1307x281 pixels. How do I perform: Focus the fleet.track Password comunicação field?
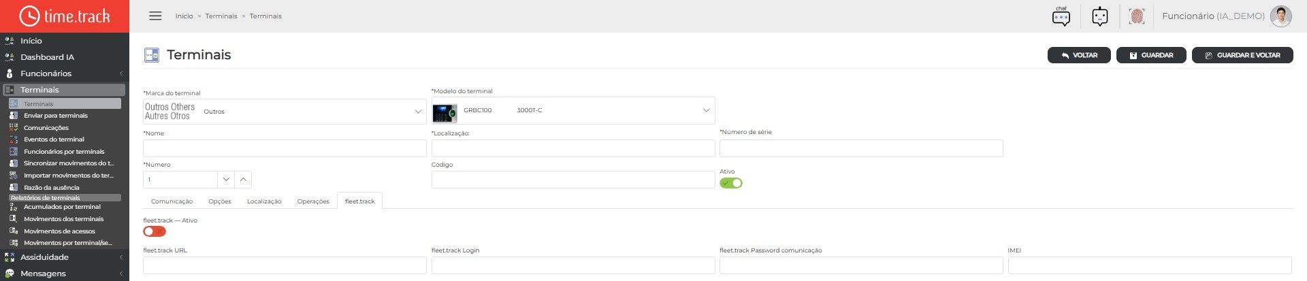coord(861,265)
